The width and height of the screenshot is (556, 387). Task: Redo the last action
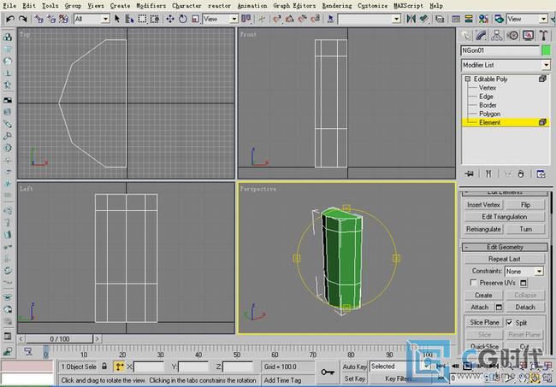pyautogui.click(x=23, y=19)
